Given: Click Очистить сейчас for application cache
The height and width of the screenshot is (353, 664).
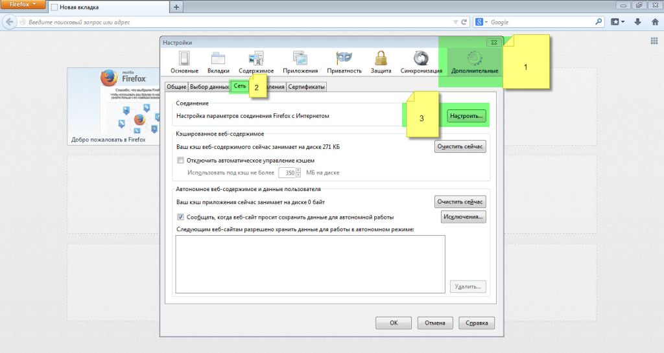Looking at the screenshot, I should pos(460,201).
